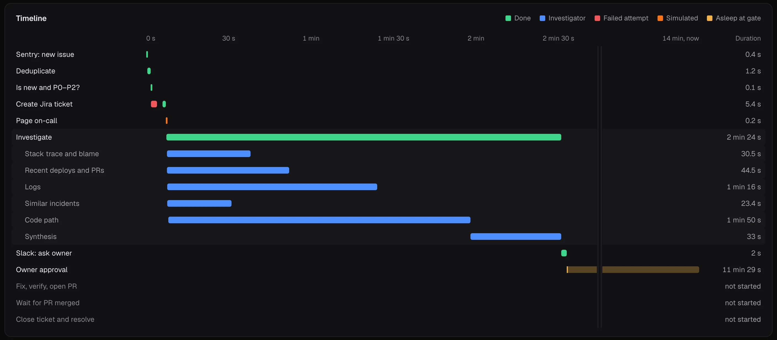Screen dimensions: 777x340
Task: Select the Is new and P0–P2? row
Action: (x=388, y=87)
